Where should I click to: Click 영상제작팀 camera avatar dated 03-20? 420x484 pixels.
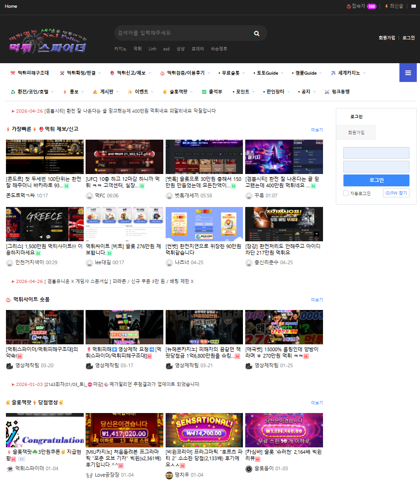tap(10, 365)
